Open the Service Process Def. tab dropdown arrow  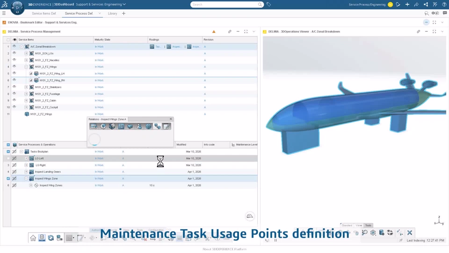click(x=99, y=13)
